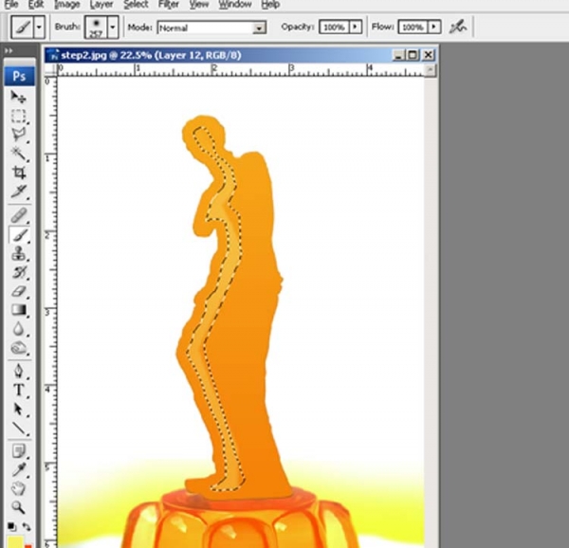
Task: Close the step2.jpg document window
Action: point(429,55)
